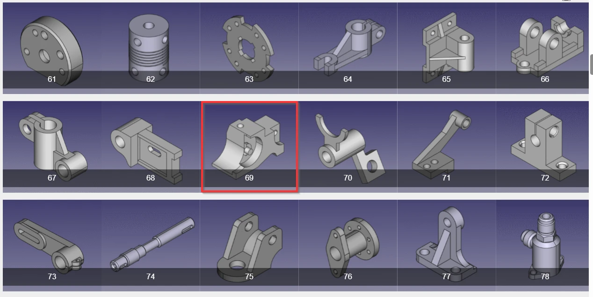Click the caption label numbered 72

(x=545, y=178)
